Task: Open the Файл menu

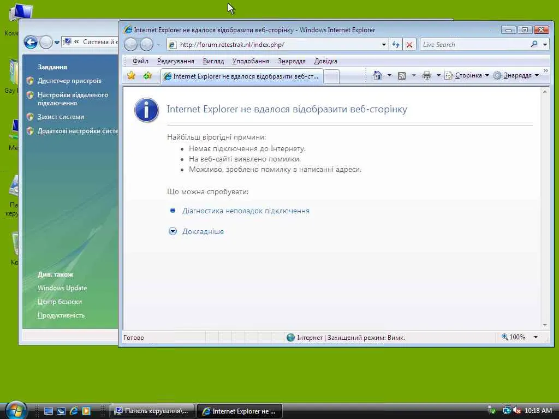Action: tap(140, 61)
